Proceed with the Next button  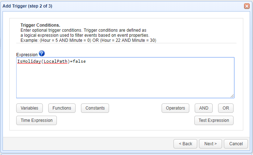[211, 143]
